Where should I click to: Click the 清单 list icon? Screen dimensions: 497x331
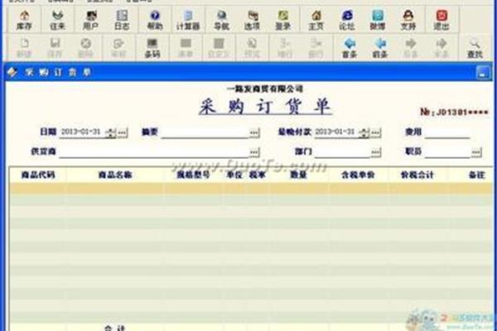(186, 48)
